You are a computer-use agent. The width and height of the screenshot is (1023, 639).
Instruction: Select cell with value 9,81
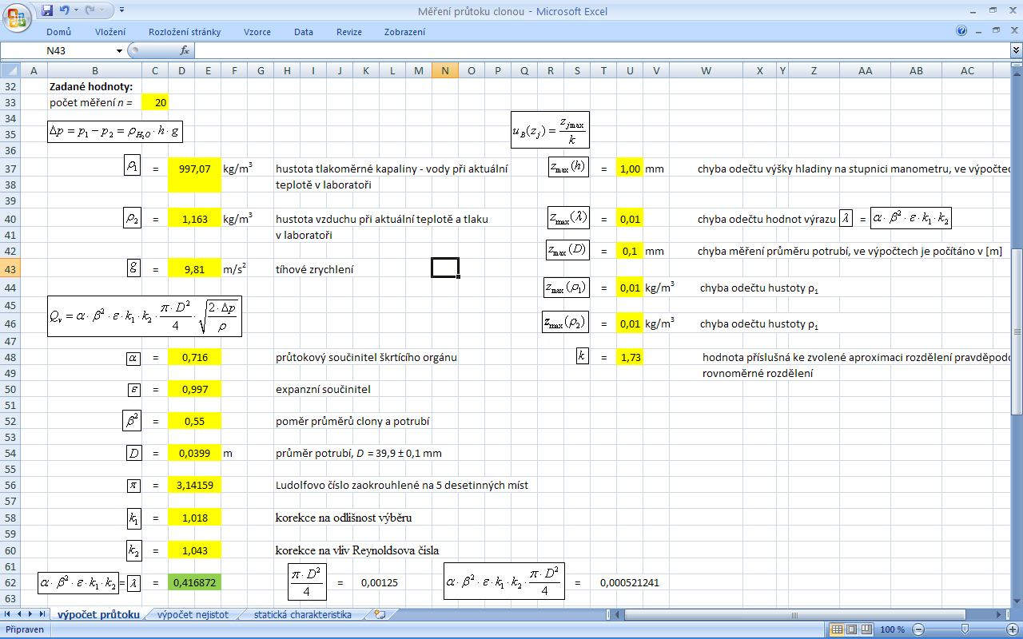coord(195,269)
